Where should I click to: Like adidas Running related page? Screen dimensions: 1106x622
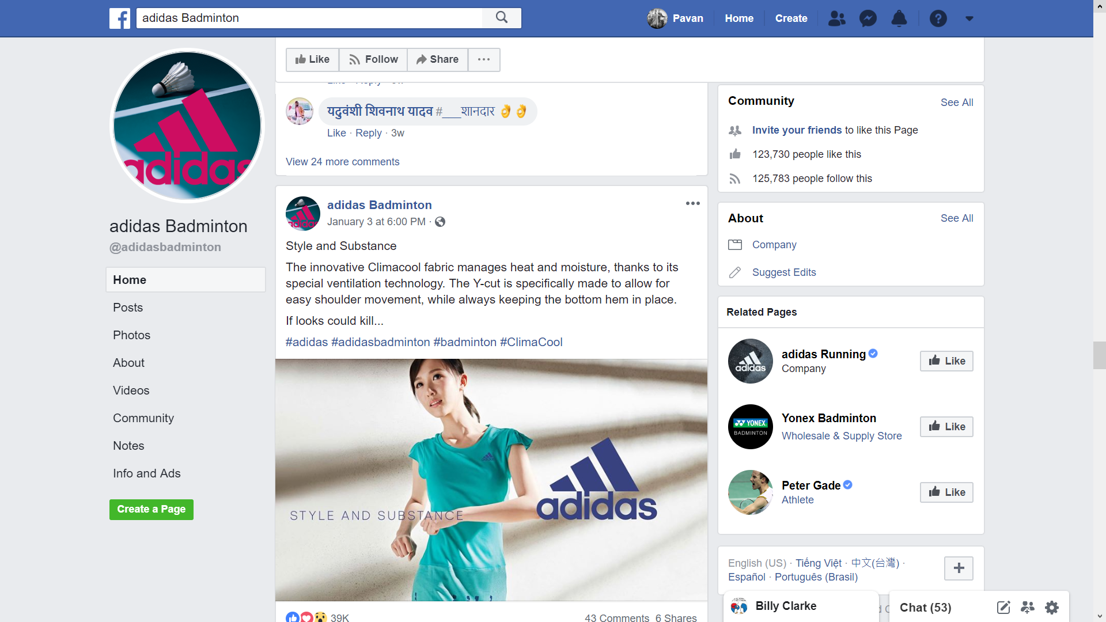pyautogui.click(x=946, y=361)
